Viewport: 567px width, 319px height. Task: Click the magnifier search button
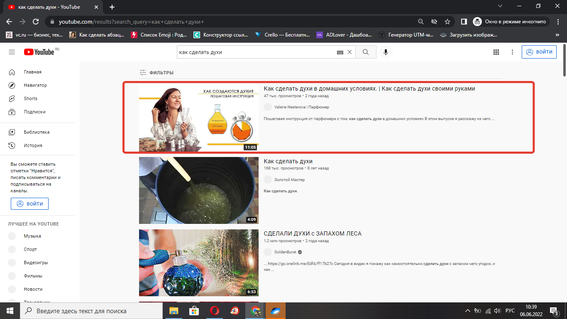point(366,52)
